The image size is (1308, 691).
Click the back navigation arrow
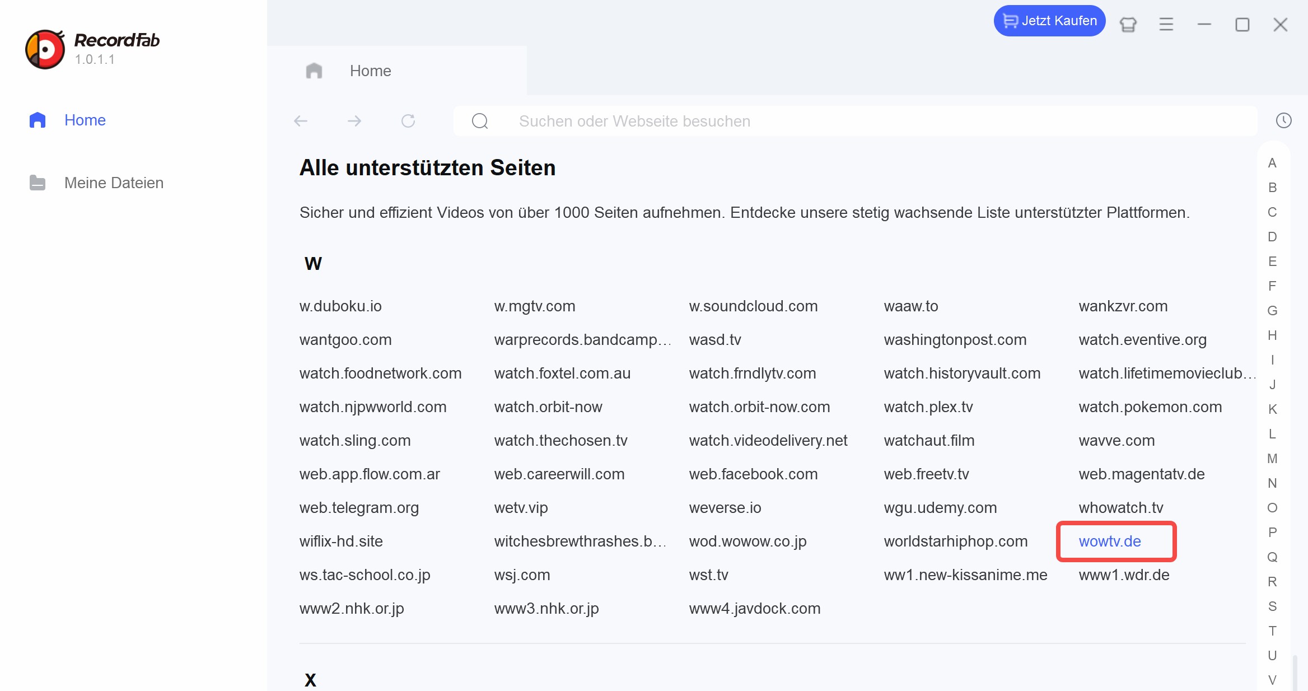[x=301, y=121]
